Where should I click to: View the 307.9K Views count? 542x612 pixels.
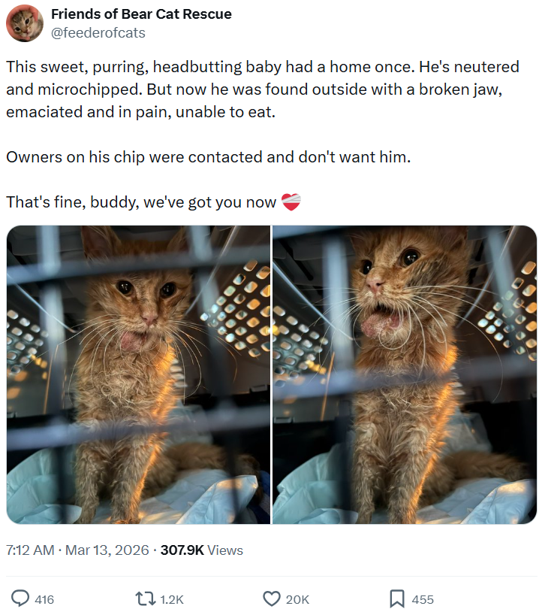pos(202,550)
